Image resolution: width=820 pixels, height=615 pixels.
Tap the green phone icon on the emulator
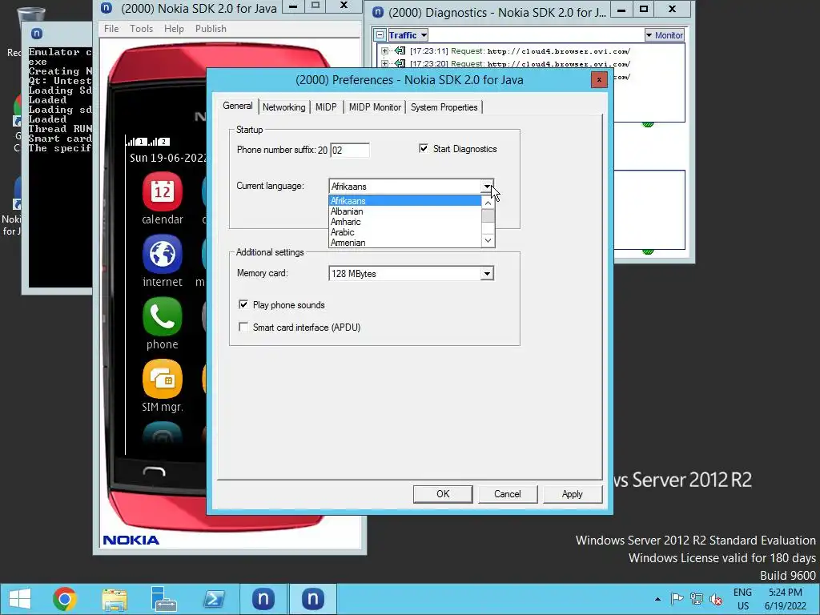point(162,317)
